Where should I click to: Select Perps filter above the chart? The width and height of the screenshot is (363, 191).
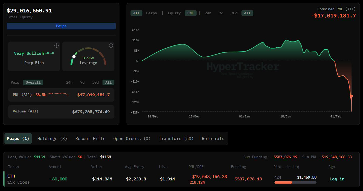(151, 13)
